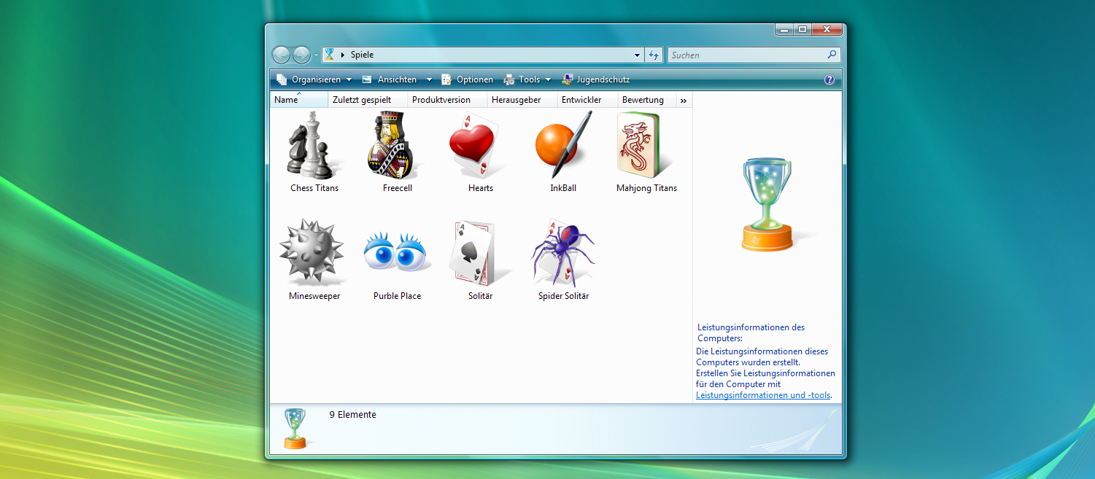
Task: Click the Spiele address bar path
Action: [361, 55]
